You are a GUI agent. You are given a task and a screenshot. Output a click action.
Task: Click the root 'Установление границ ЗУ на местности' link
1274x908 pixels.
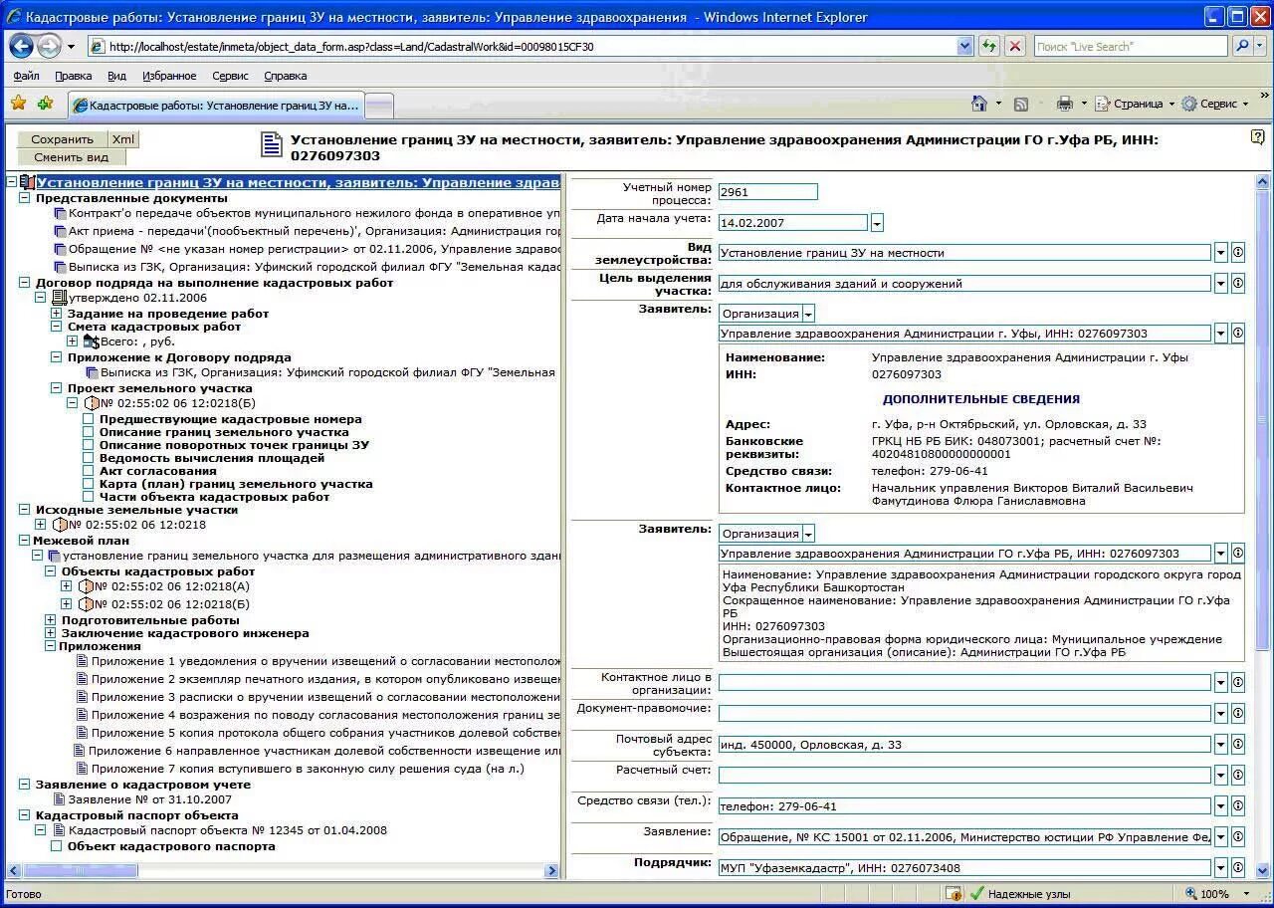[298, 183]
